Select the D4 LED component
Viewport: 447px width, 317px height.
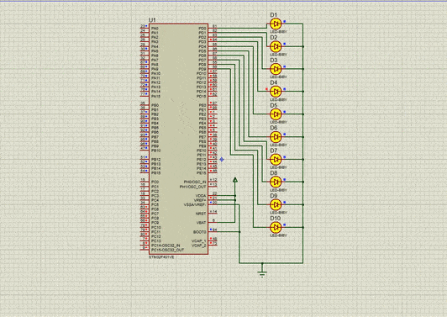coord(276,92)
